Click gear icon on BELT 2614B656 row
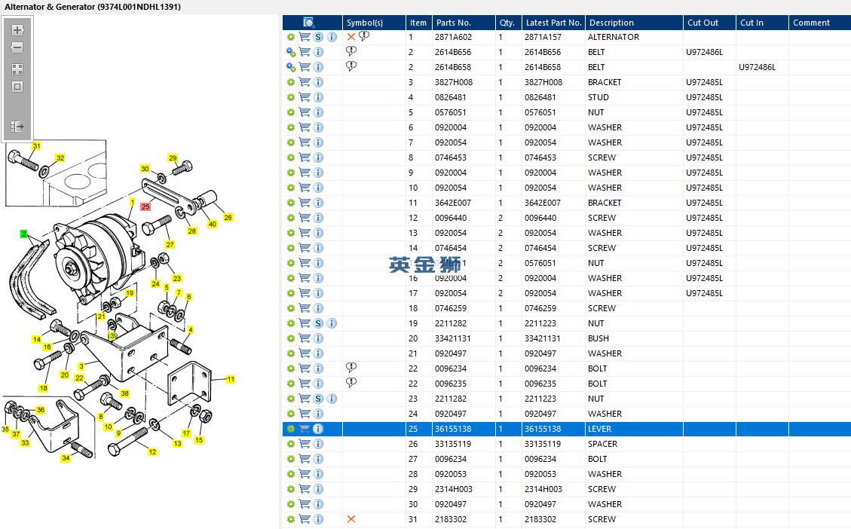This screenshot has width=851, height=529. (x=291, y=52)
